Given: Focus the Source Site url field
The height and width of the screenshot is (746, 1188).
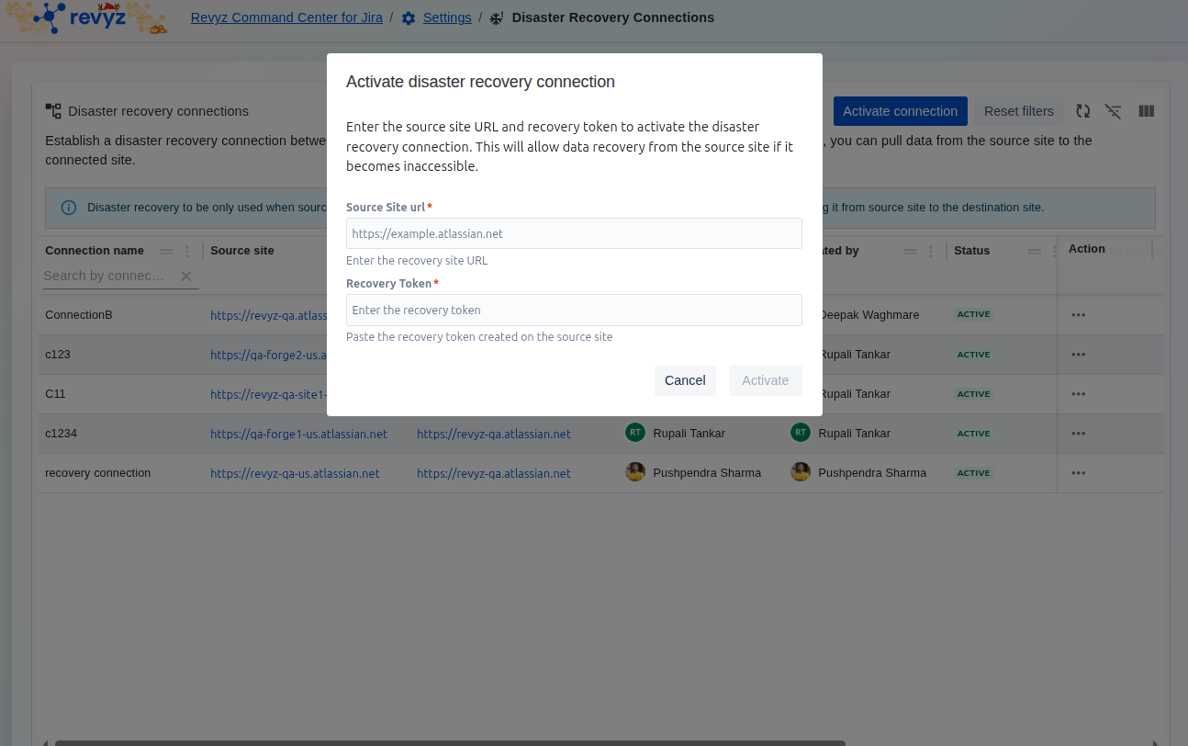Looking at the screenshot, I should 574,233.
